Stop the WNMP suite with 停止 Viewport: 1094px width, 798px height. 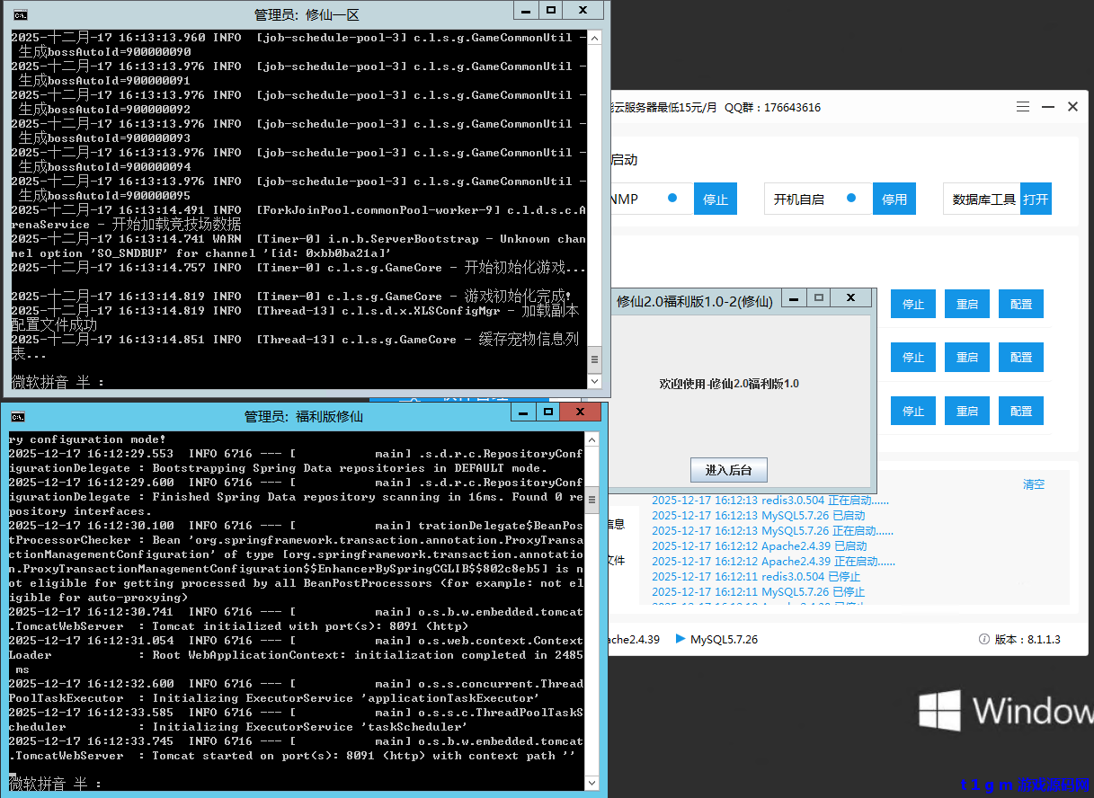pos(716,199)
